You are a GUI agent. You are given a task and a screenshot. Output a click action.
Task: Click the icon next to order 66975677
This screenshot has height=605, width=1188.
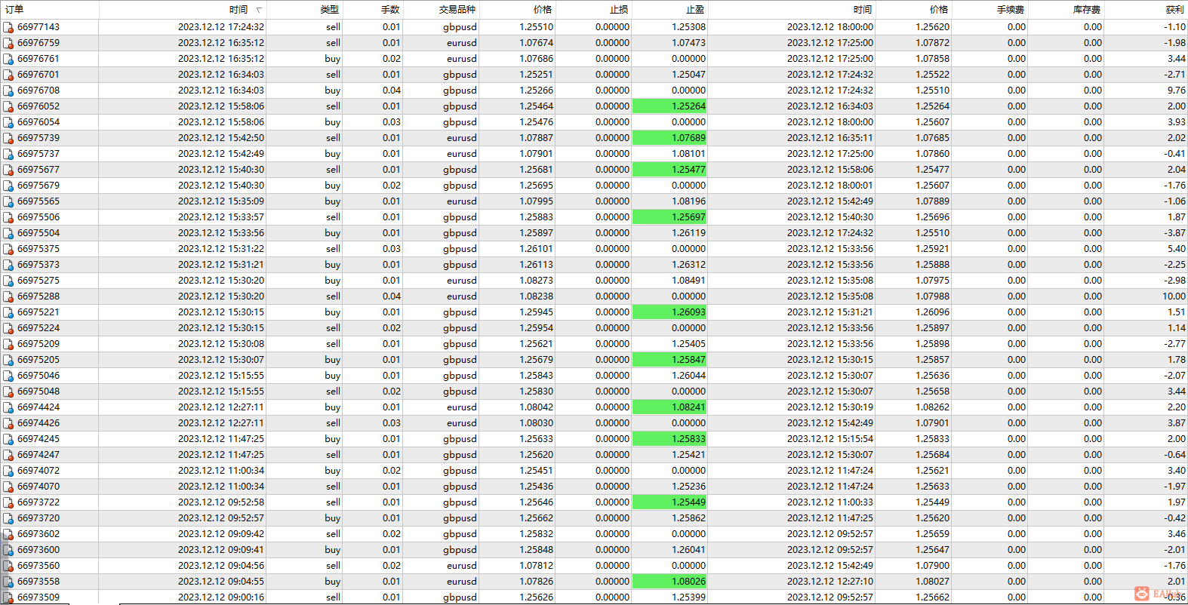[8, 170]
